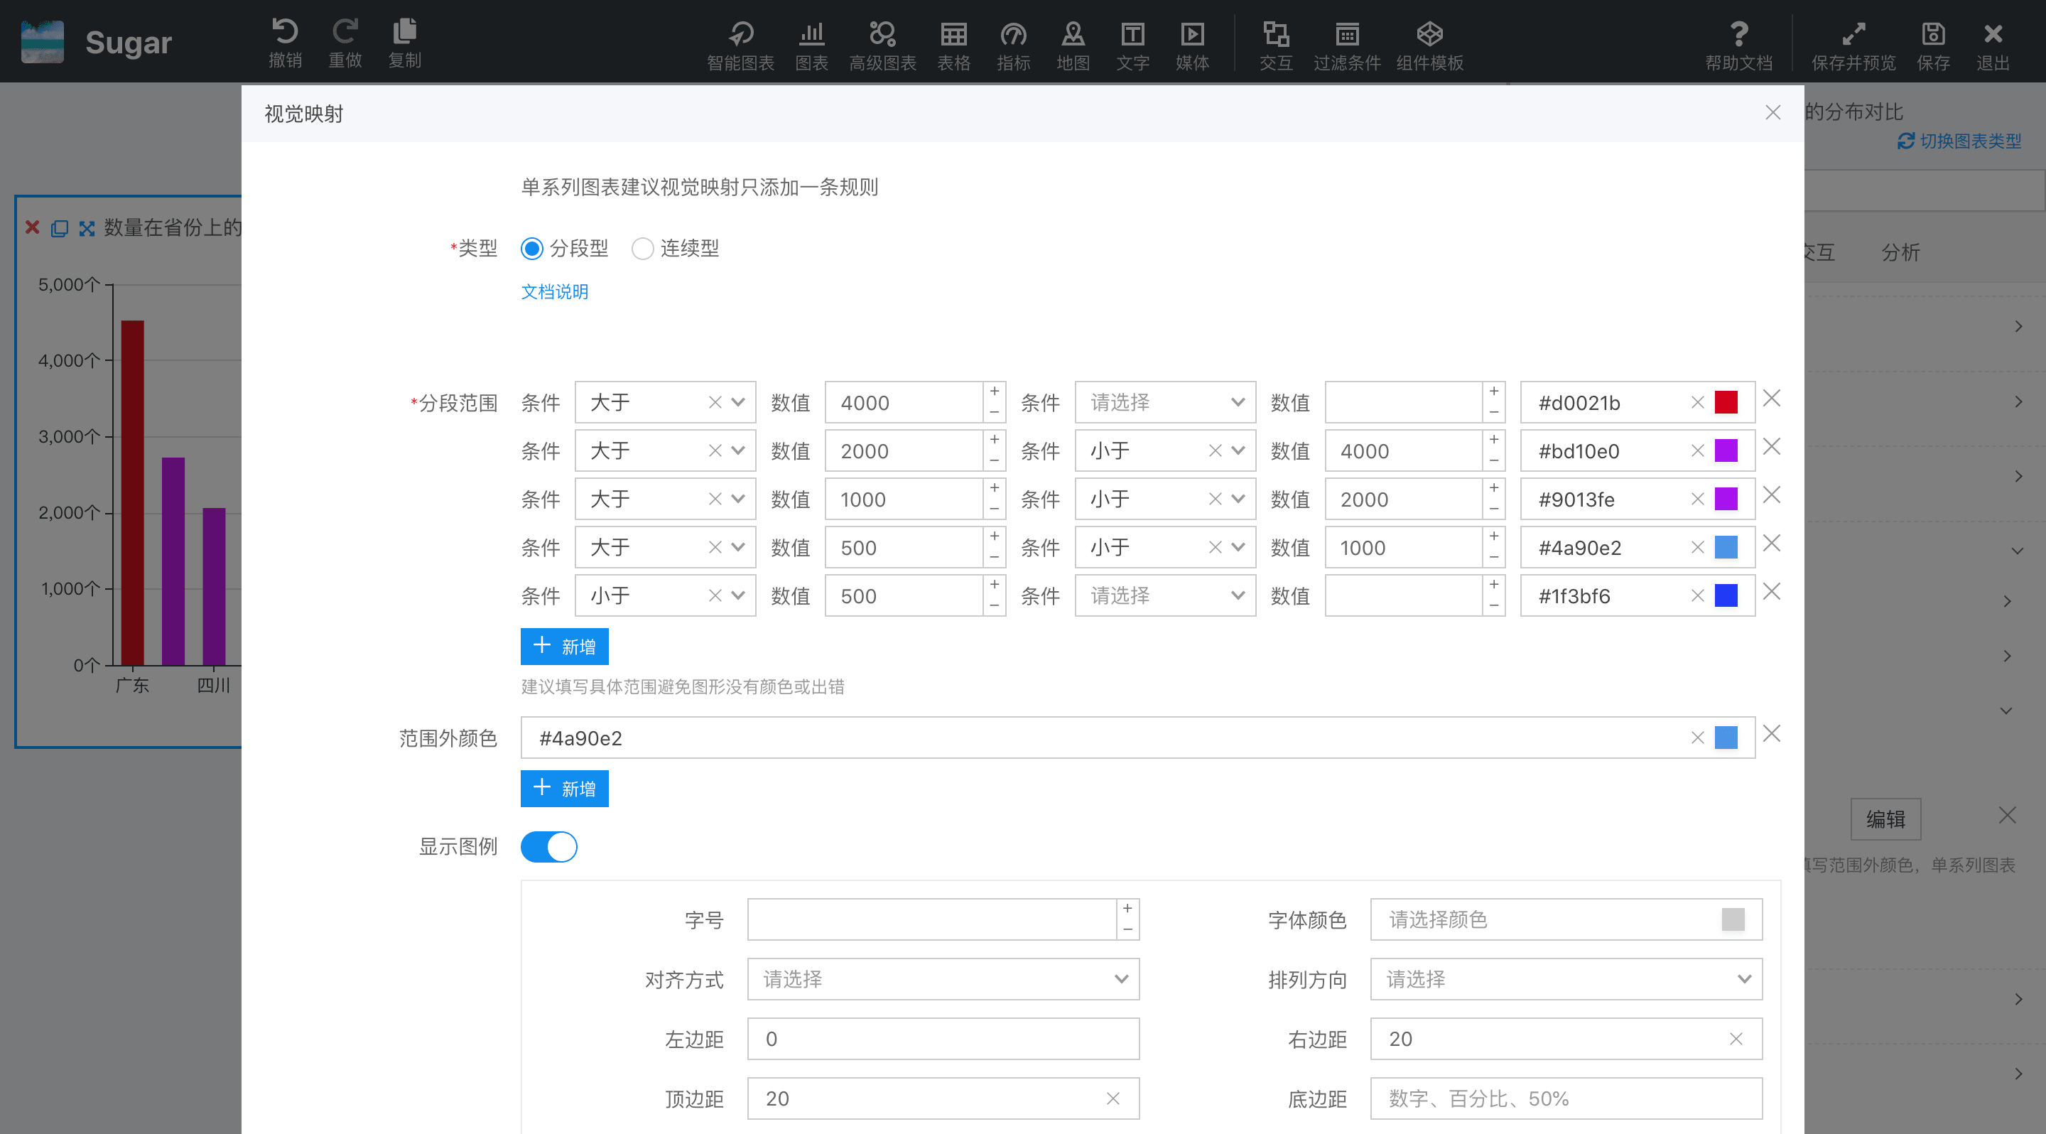
Task: Click 保存并预览 save and preview
Action: pos(1853,45)
